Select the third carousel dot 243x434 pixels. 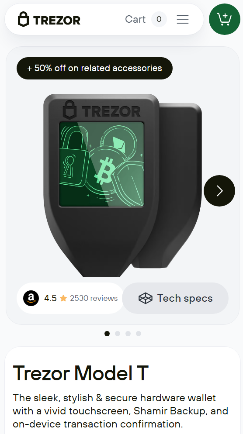click(128, 334)
